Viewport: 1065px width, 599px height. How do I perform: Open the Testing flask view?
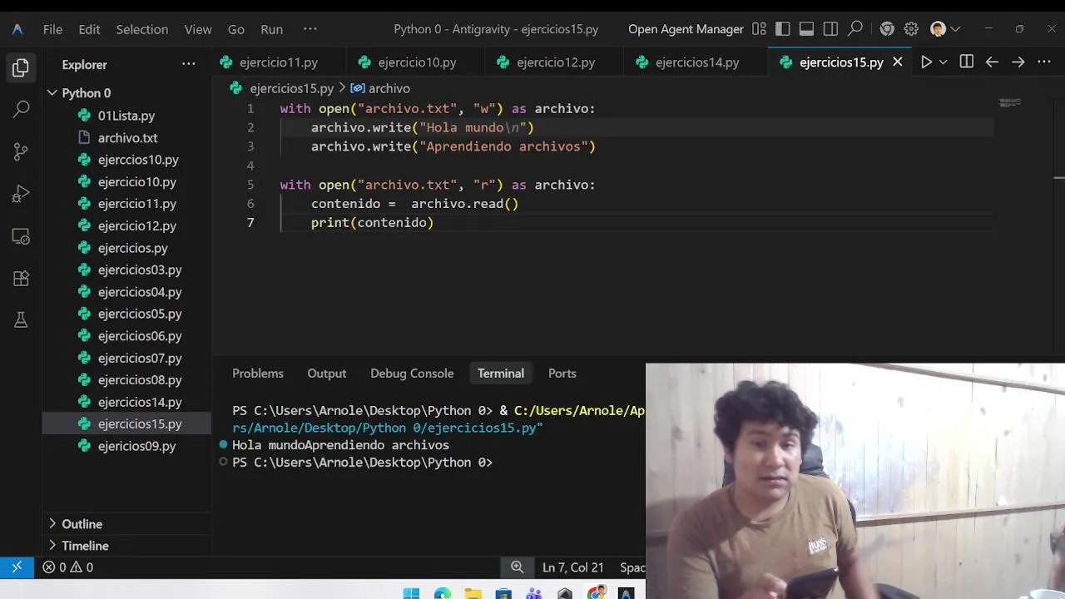click(x=21, y=320)
